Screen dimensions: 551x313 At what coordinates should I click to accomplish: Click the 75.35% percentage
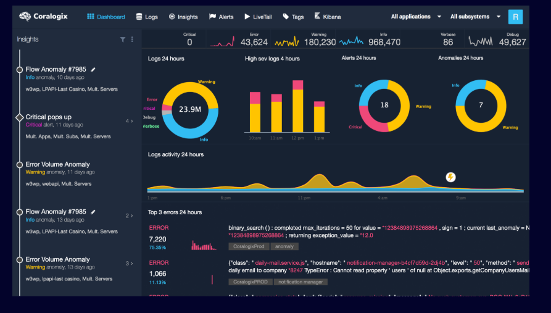[x=157, y=248]
